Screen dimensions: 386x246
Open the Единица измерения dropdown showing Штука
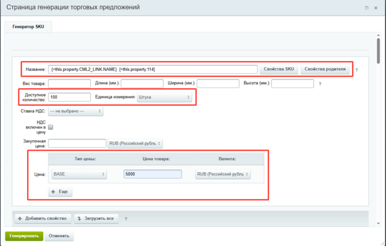tap(164, 97)
